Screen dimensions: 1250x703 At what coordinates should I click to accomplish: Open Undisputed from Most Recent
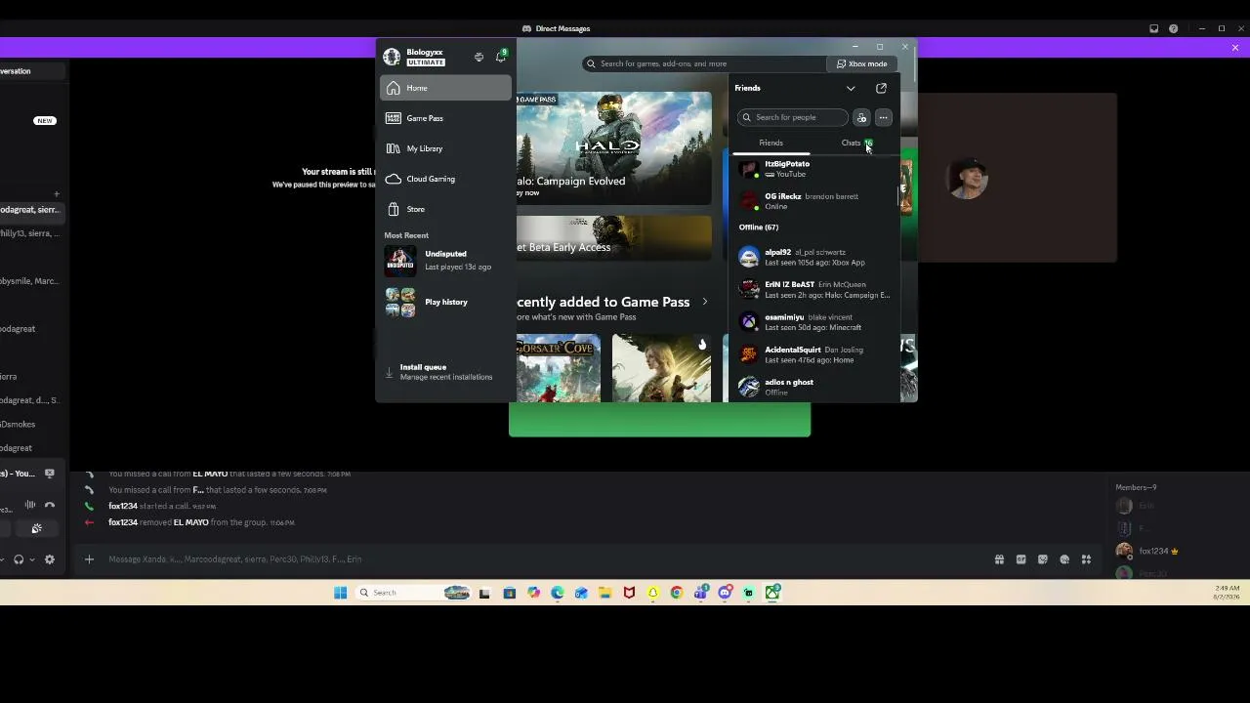click(x=445, y=261)
